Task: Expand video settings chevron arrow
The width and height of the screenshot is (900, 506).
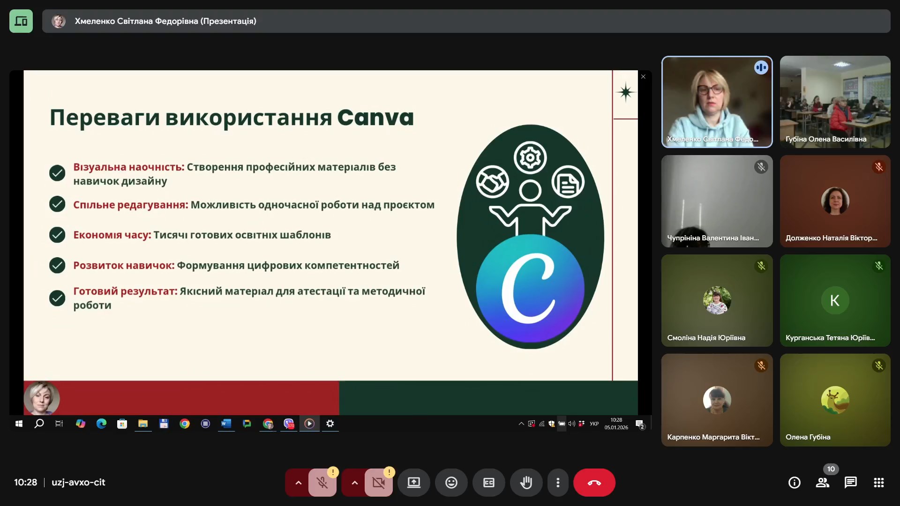Action: 354,483
